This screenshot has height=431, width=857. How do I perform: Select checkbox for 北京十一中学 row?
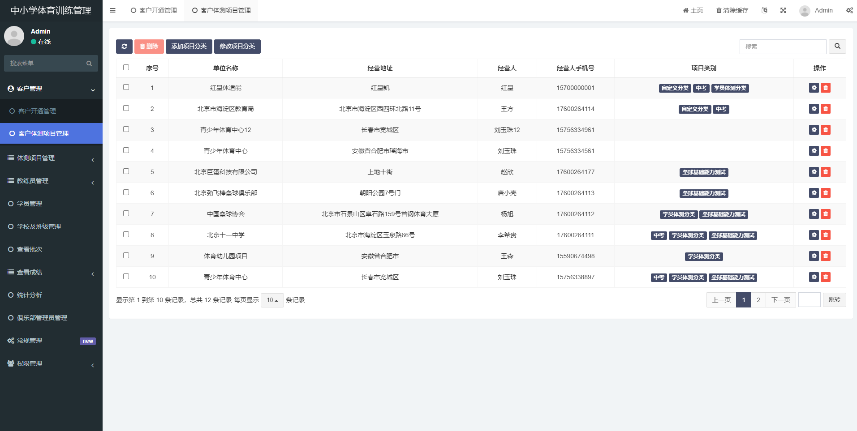tap(126, 235)
